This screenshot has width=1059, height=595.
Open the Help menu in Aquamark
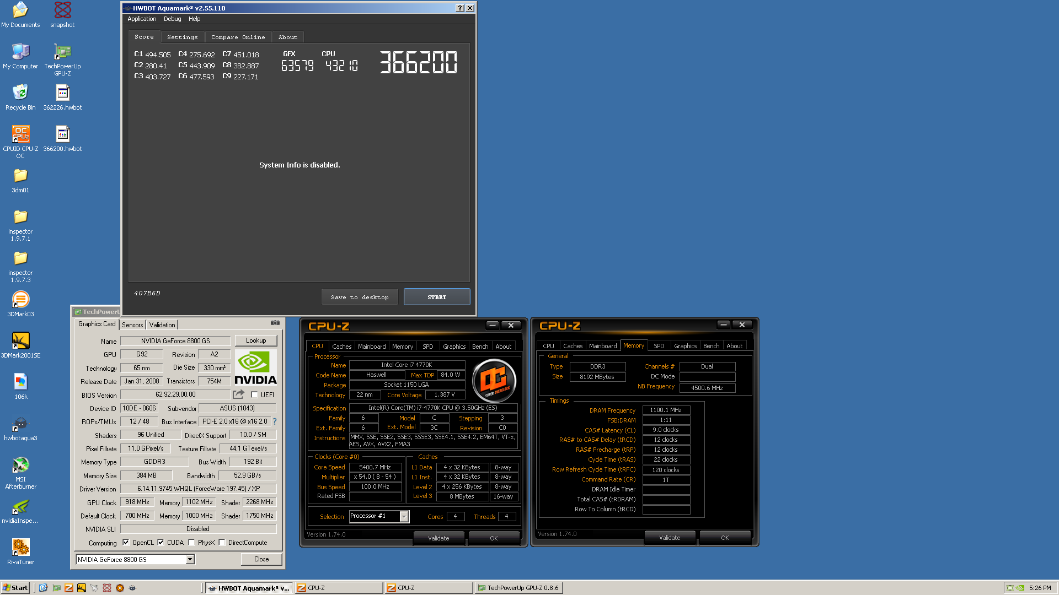[x=194, y=19]
